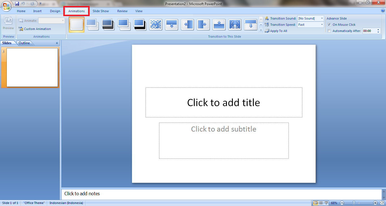The height and width of the screenshot is (206, 386).
Task: Select the No Transition thumbnail
Action: click(77, 25)
